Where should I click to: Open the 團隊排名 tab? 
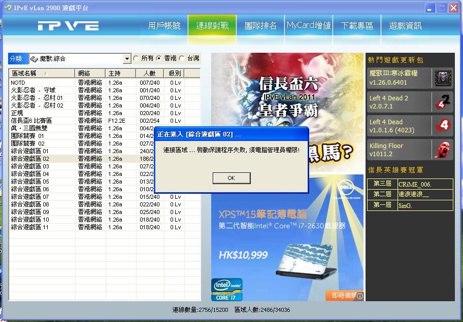click(x=260, y=26)
